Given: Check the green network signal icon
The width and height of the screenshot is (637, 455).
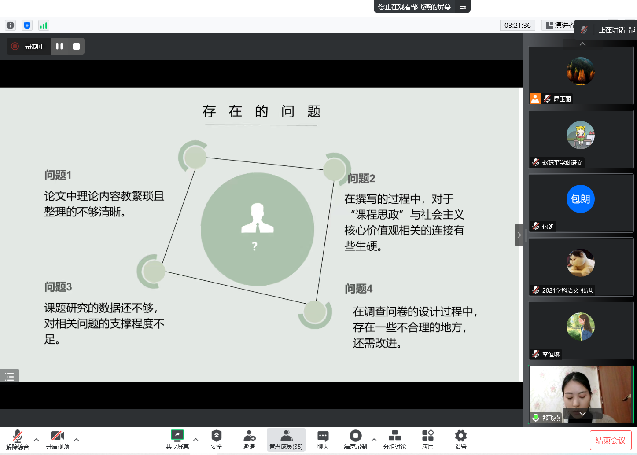Looking at the screenshot, I should tap(43, 26).
